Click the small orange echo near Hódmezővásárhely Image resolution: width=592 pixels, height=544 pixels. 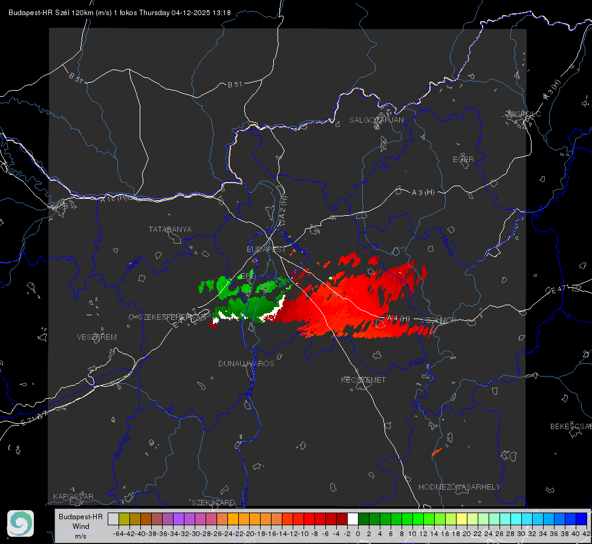pos(437,452)
